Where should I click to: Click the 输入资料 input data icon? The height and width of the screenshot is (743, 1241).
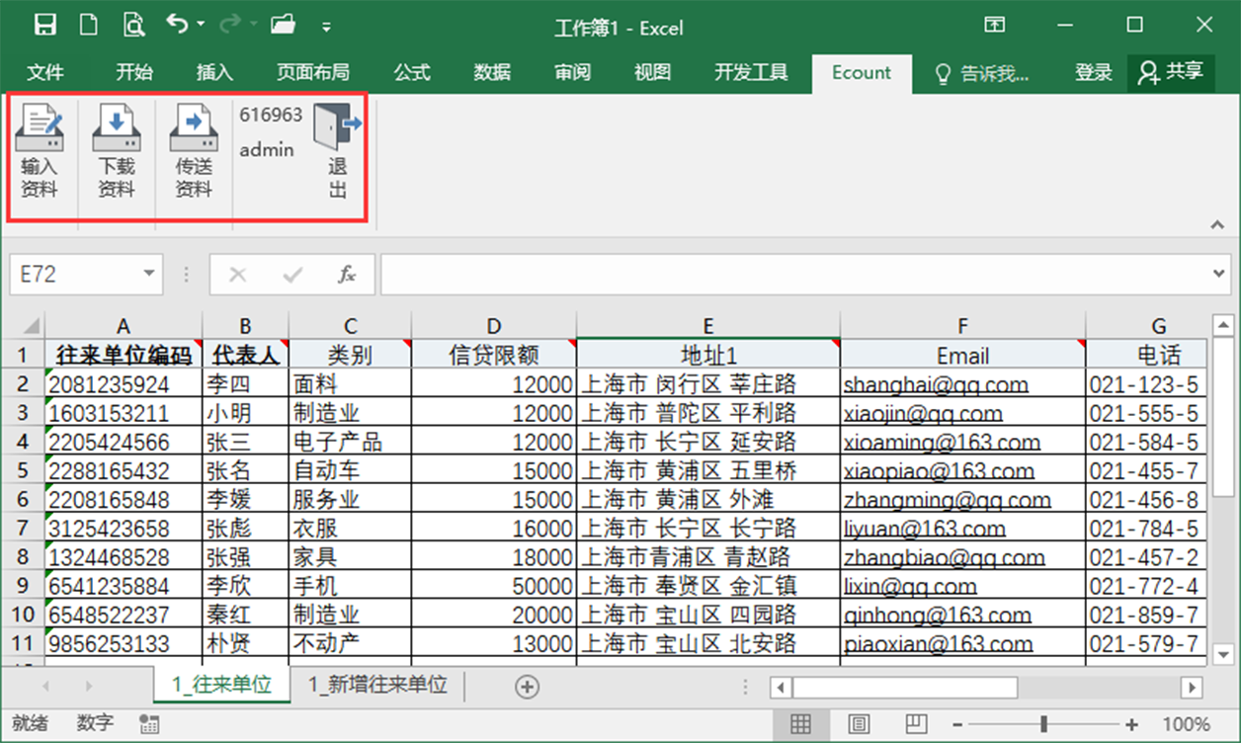tap(40, 128)
